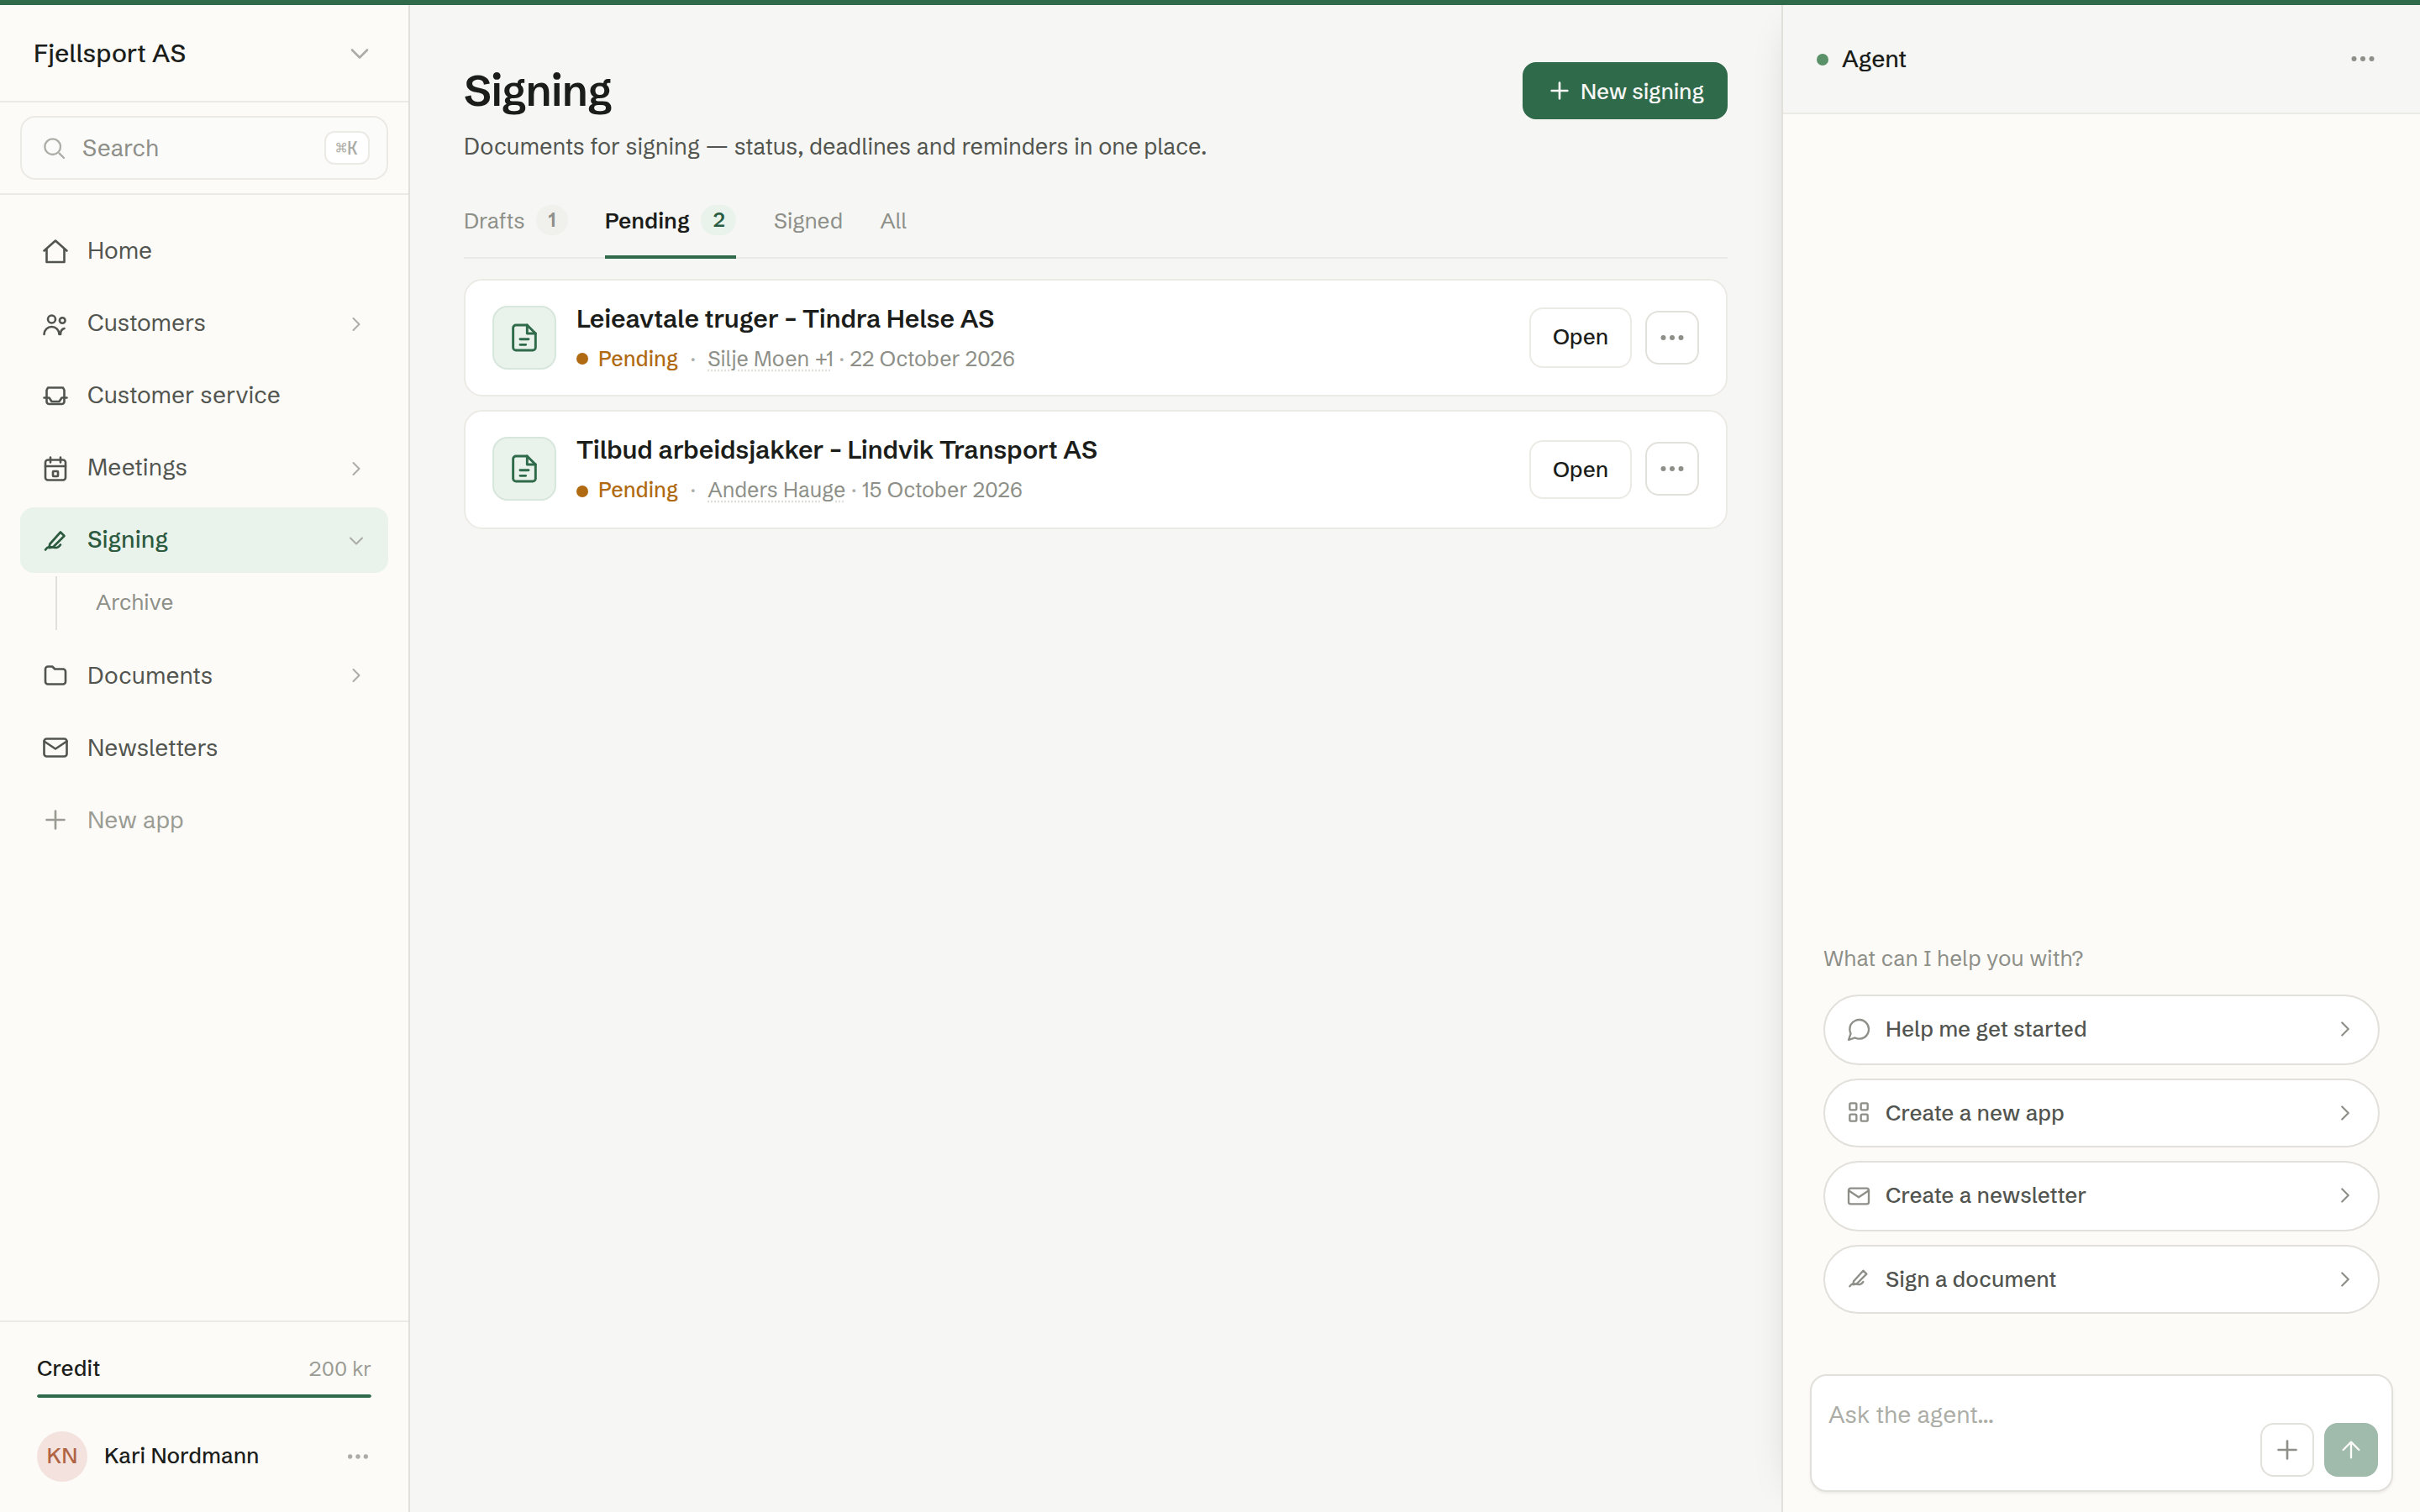This screenshot has height=1512, width=2420.
Task: Focus the Search input field
Action: pyautogui.click(x=204, y=148)
